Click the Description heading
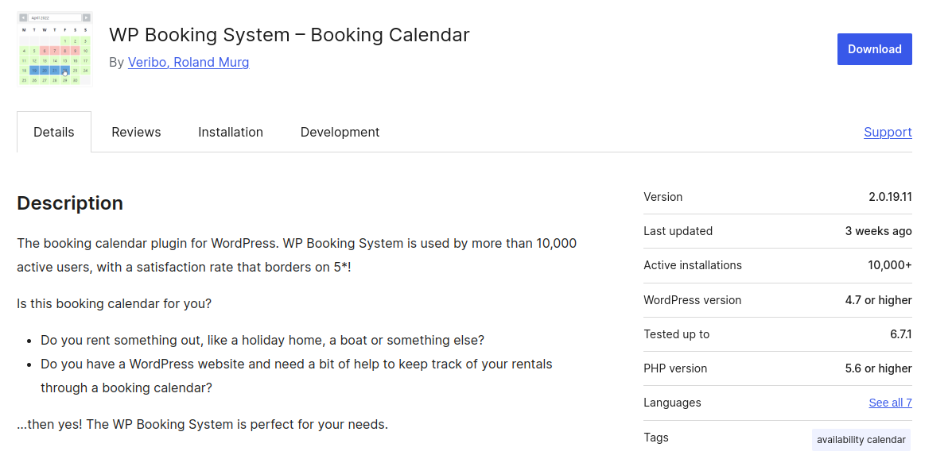Image resolution: width=952 pixels, height=455 pixels. point(70,203)
